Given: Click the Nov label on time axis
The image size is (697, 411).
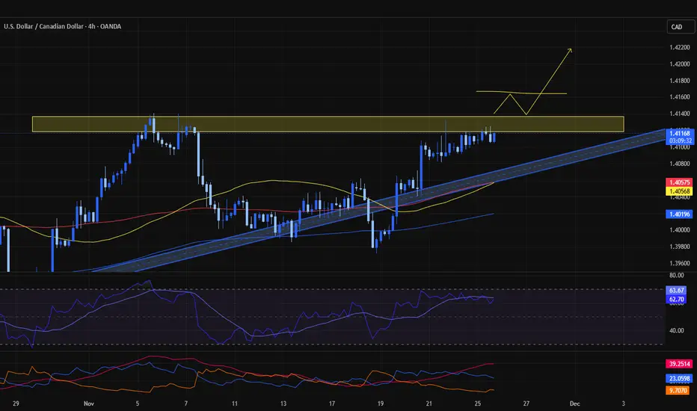Looking at the screenshot, I should tap(88, 404).
